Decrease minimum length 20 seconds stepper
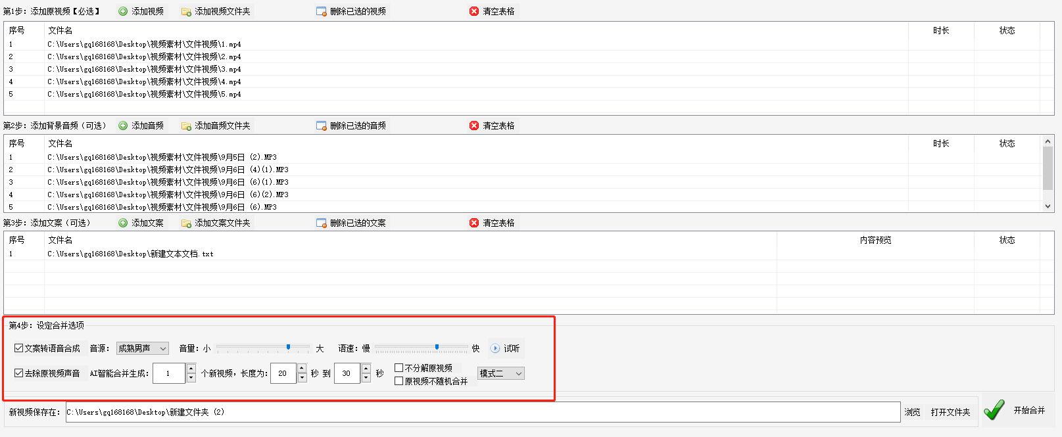The image size is (1062, 437). tap(302, 378)
